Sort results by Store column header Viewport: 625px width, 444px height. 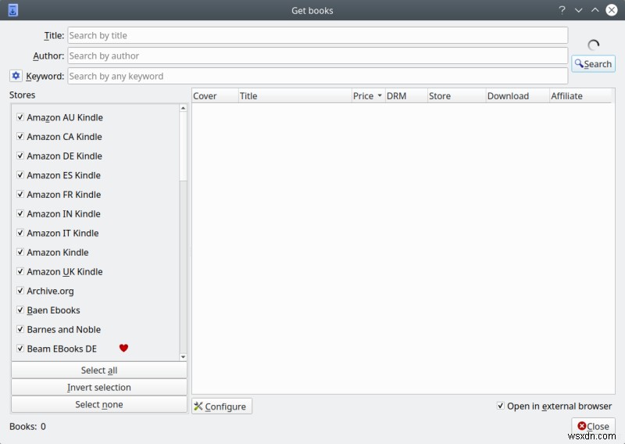(x=457, y=95)
